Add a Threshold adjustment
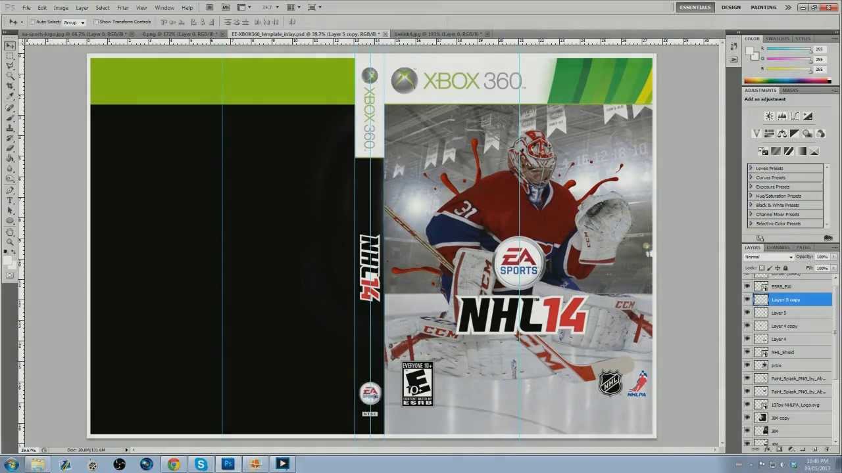Image resolution: width=842 pixels, height=473 pixels. tap(789, 152)
